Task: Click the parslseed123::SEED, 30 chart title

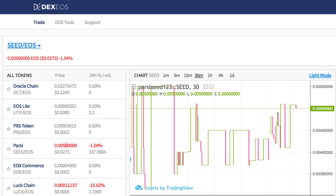Action: pos(169,87)
